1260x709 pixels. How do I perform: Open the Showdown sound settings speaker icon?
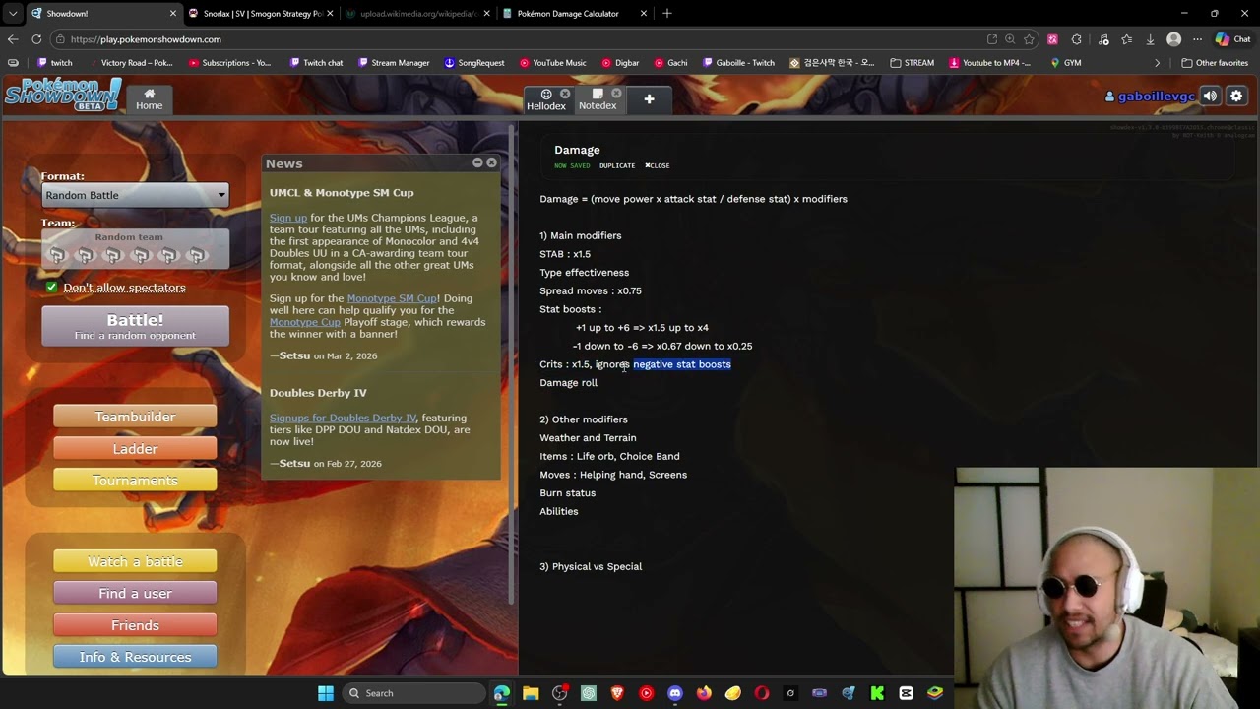pos(1210,97)
